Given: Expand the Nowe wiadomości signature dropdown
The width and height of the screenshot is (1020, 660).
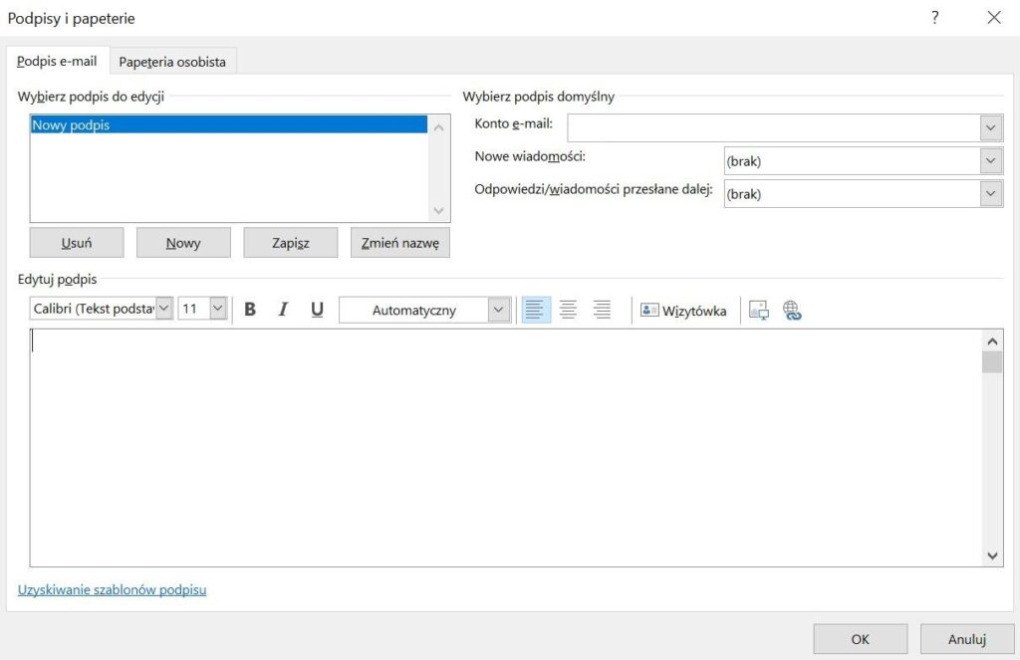Looking at the screenshot, I should (x=990, y=161).
